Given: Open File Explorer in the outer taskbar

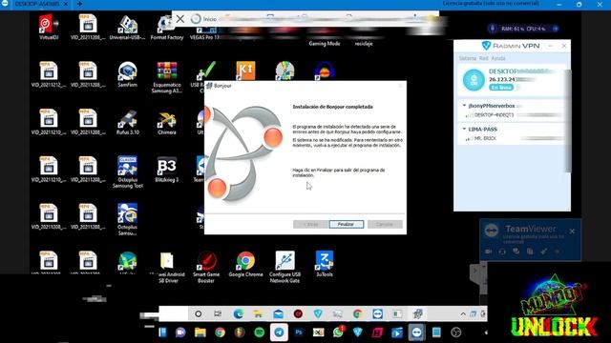Looking at the screenshot, I should tap(200, 333).
